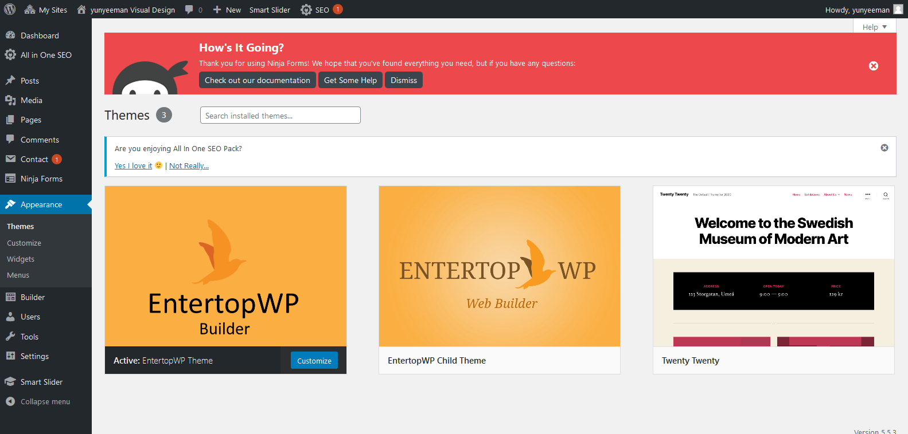Image resolution: width=908 pixels, height=434 pixels.
Task: Click EntertopWP Child Theme name label
Action: (437, 361)
